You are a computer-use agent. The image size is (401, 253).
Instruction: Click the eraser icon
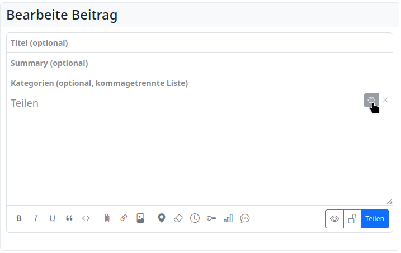pos(178,218)
